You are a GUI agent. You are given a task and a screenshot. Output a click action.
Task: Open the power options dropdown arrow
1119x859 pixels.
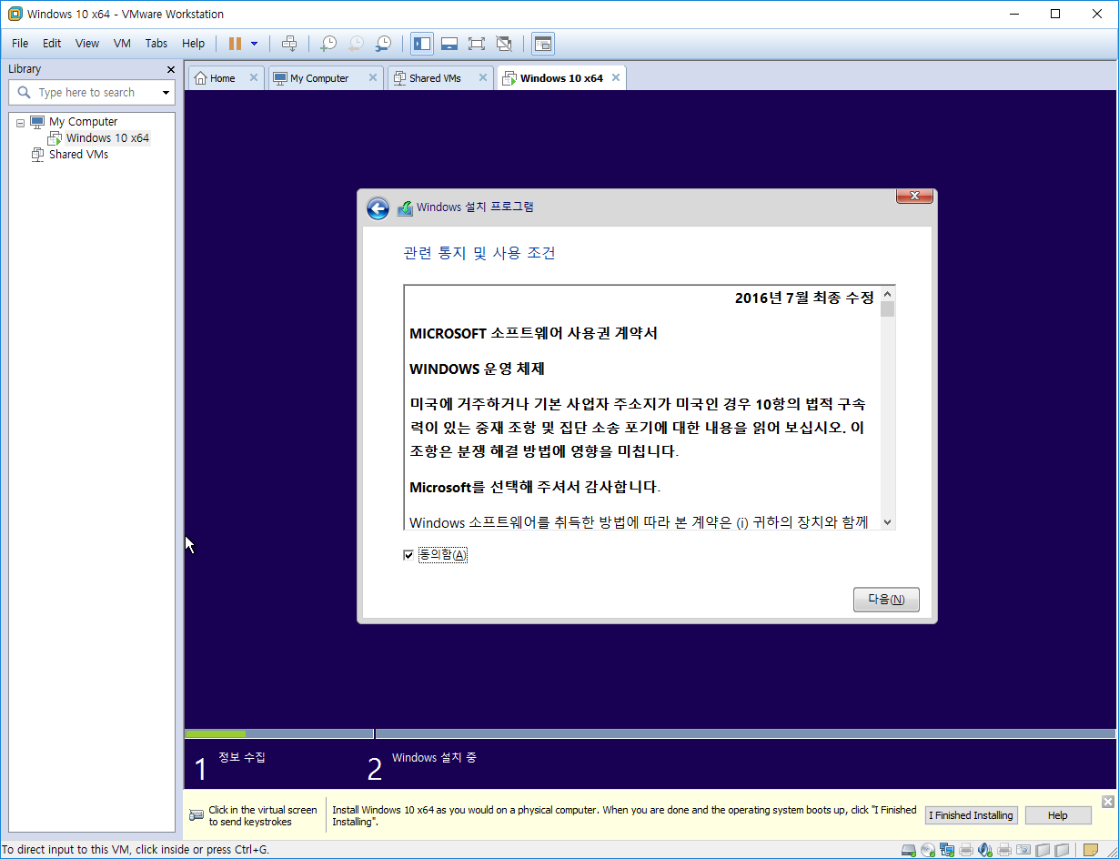(x=255, y=43)
